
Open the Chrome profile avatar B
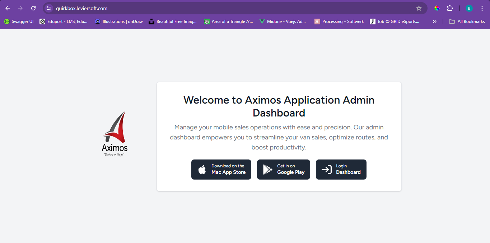[x=469, y=8]
